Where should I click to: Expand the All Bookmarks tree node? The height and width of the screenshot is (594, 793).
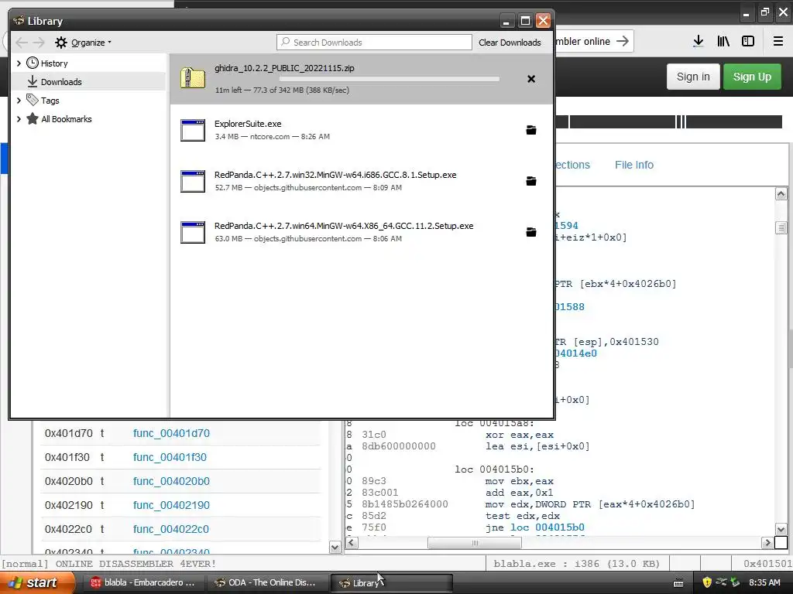[x=19, y=119]
